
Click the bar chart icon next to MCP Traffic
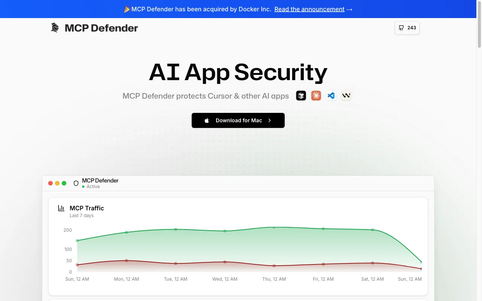pos(61,208)
